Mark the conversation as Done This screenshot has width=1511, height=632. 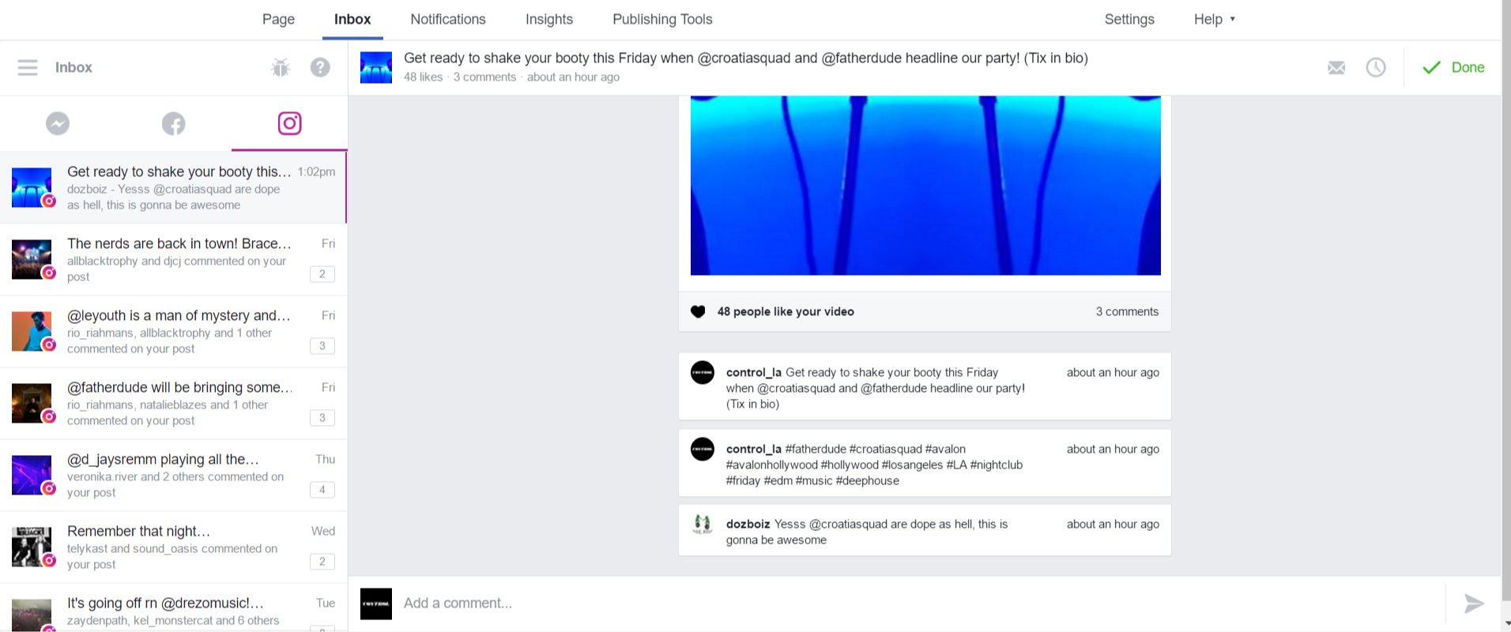click(x=1453, y=68)
